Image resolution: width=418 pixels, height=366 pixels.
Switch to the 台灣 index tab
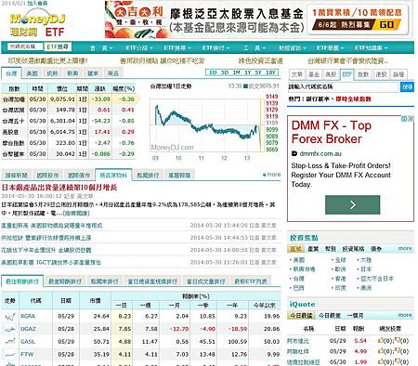pyautogui.click(x=11, y=73)
